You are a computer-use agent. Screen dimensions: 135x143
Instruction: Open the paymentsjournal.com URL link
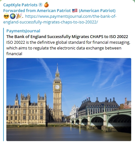pos(71,16)
